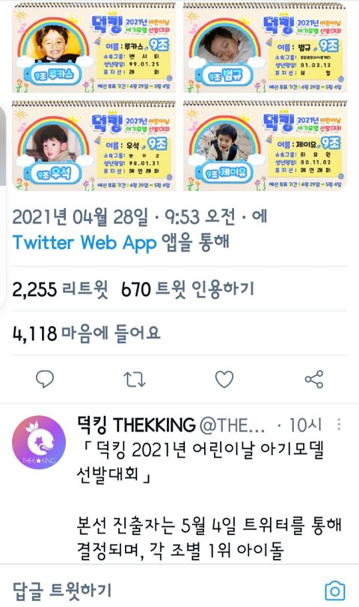
Task: Open the 제이유 9조 image card
Action: pyautogui.click(x=265, y=145)
